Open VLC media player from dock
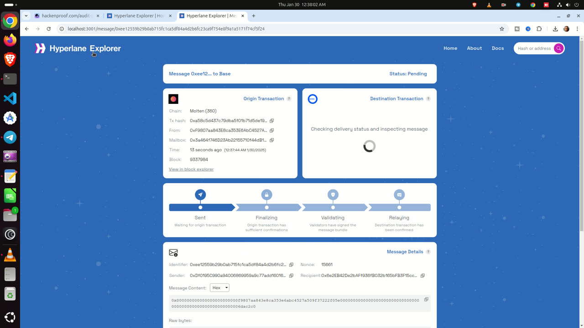Viewport: 584px width, 328px height. 10,255
